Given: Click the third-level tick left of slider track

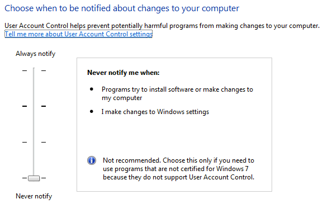Looking at the screenshot, I should pos(25,142).
